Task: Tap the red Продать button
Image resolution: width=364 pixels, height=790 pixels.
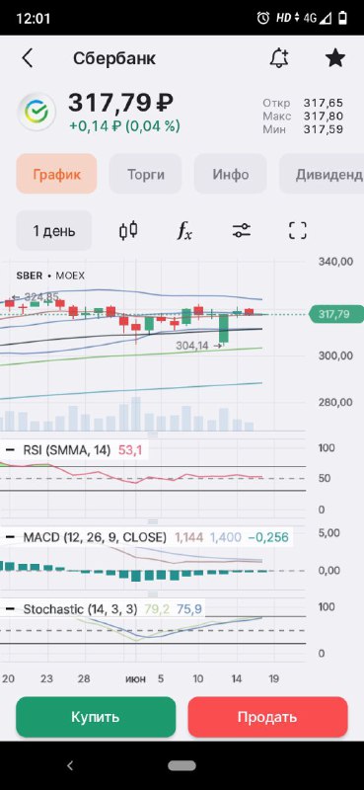Action: click(x=268, y=717)
